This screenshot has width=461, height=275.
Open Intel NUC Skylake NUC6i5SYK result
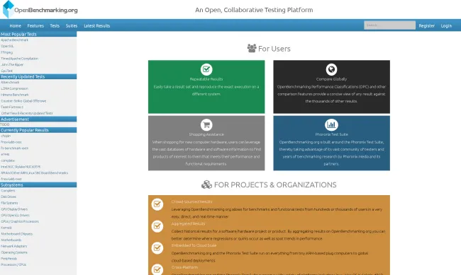pyautogui.click(x=21, y=167)
